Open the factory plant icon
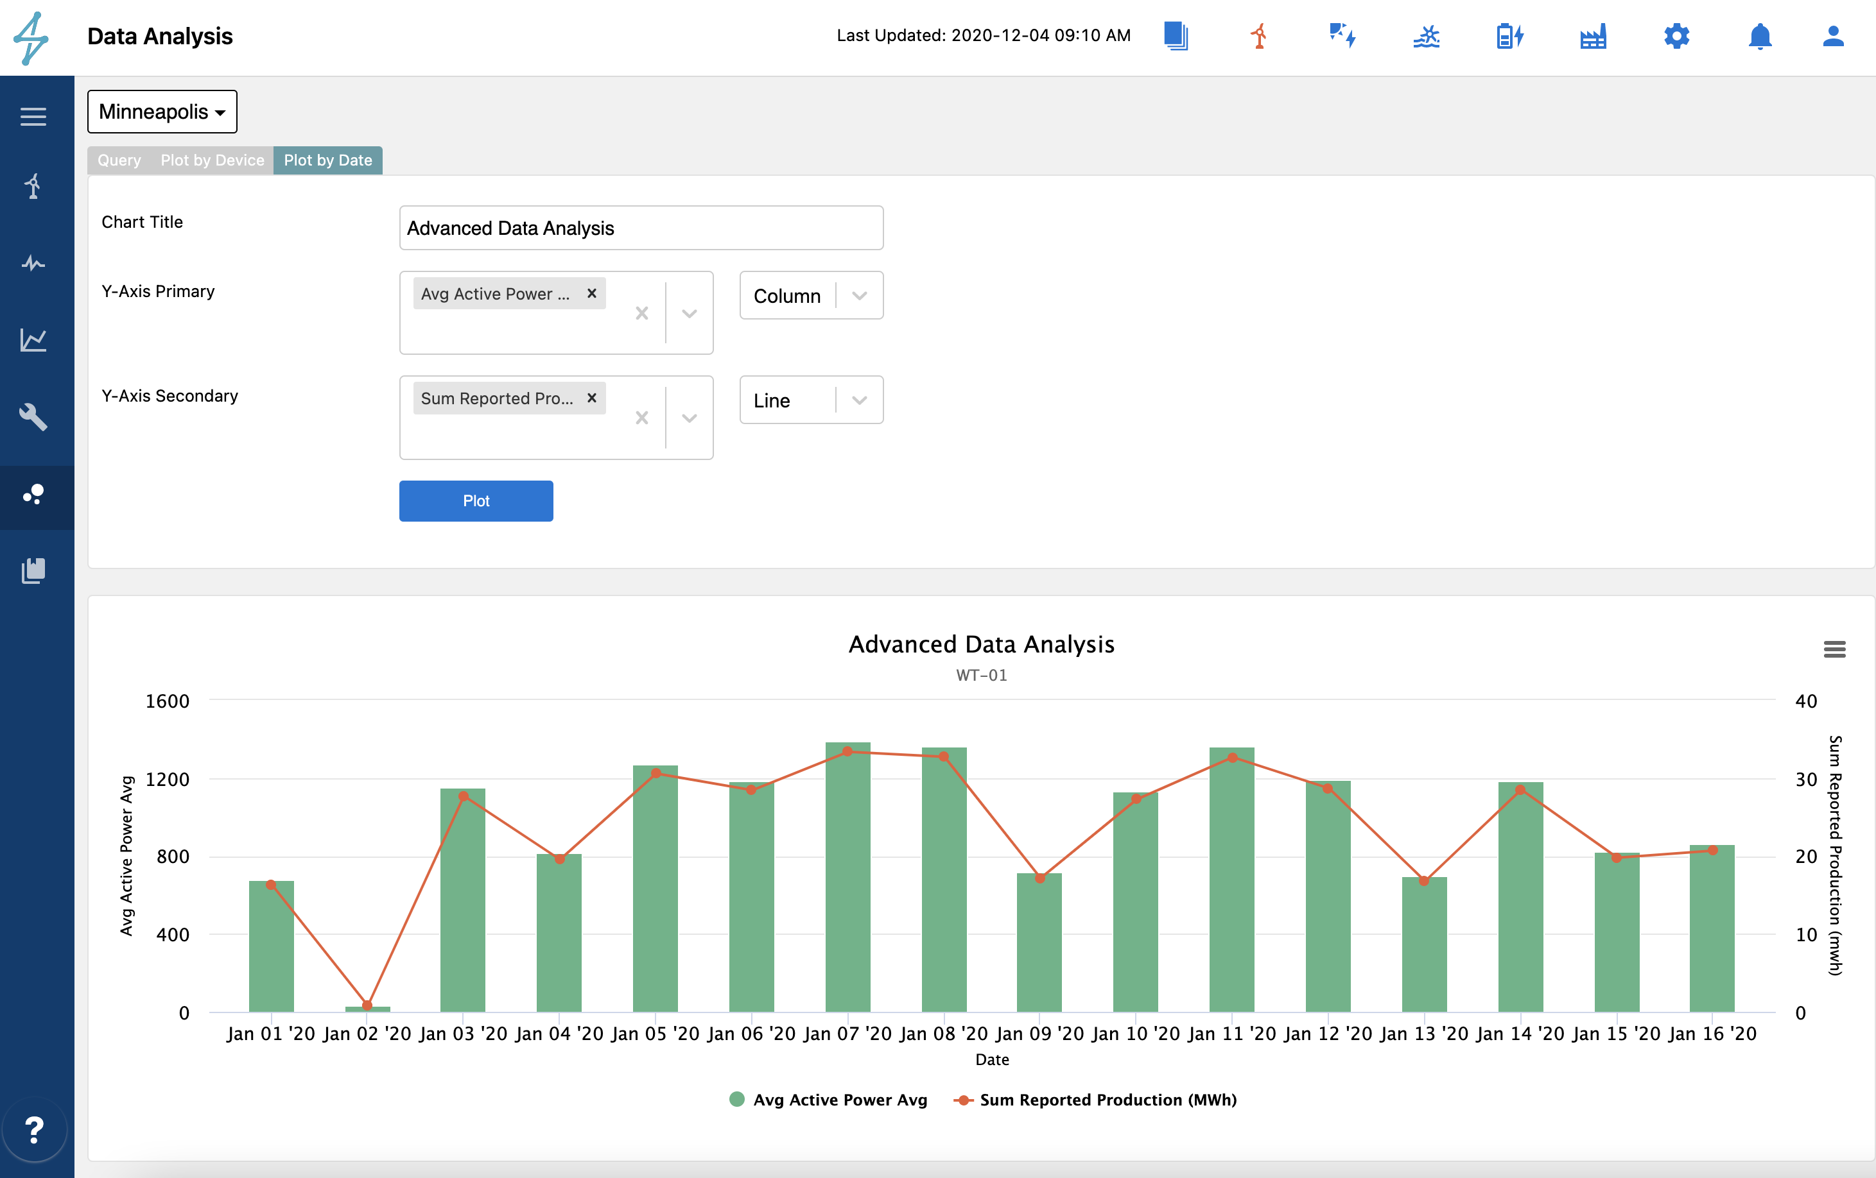1876x1178 pixels. tap(1592, 36)
